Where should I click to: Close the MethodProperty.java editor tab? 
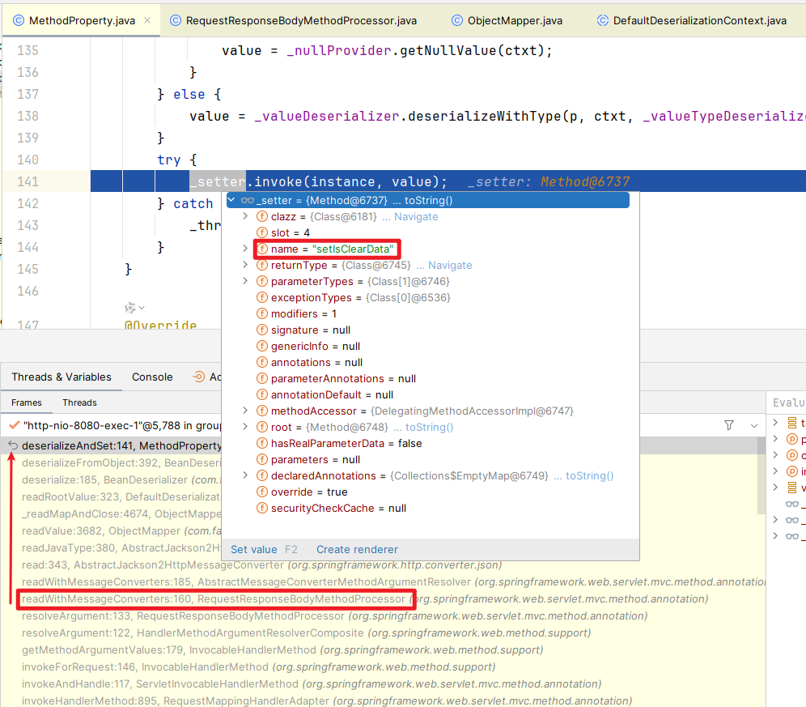point(147,20)
